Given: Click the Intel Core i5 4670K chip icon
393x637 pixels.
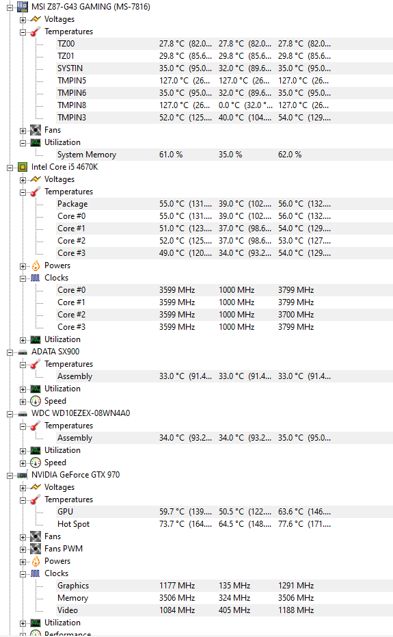Looking at the screenshot, I should click(x=23, y=167).
